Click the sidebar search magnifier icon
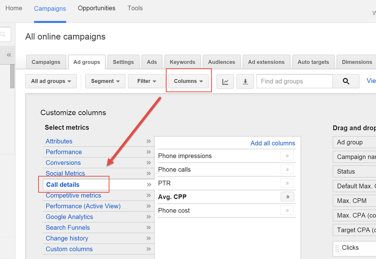Image resolution: width=376 pixels, height=259 pixels. click(3, 34)
